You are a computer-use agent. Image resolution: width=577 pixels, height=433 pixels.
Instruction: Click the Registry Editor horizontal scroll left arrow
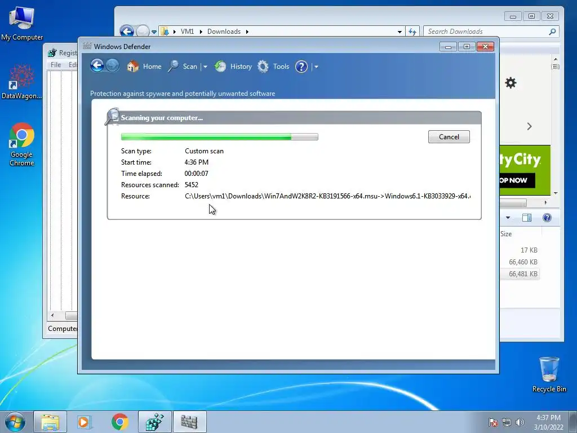(x=52, y=316)
